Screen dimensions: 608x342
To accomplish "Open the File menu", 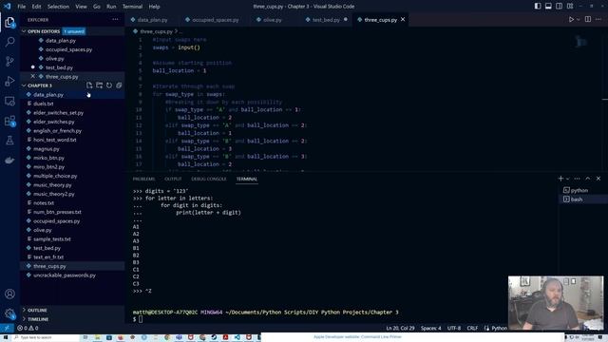I will (x=21, y=7).
